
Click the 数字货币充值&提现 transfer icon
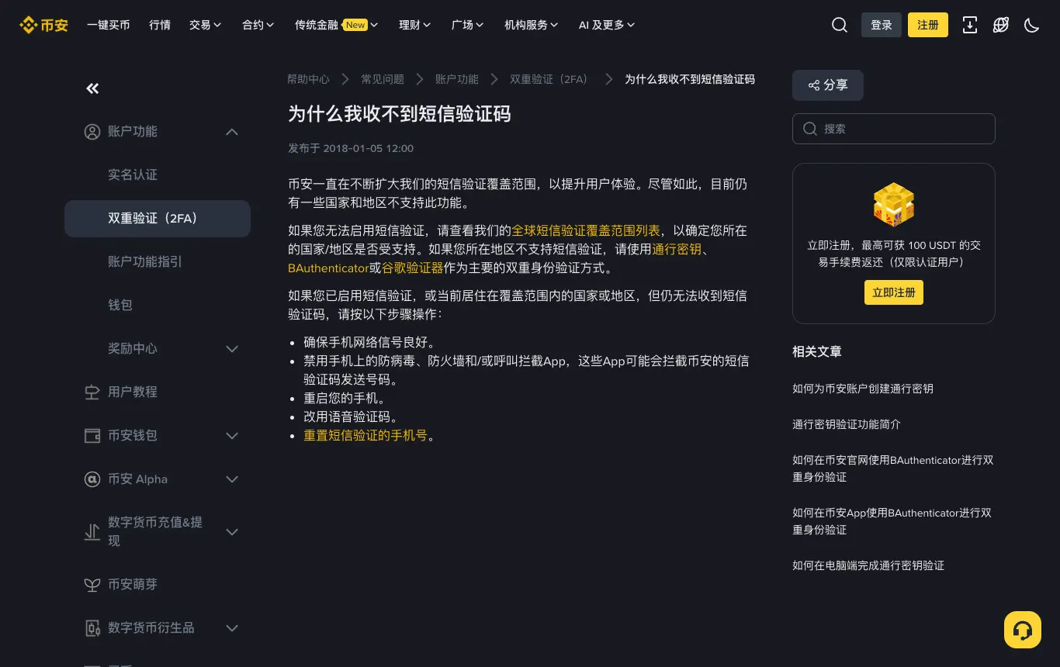click(x=92, y=532)
